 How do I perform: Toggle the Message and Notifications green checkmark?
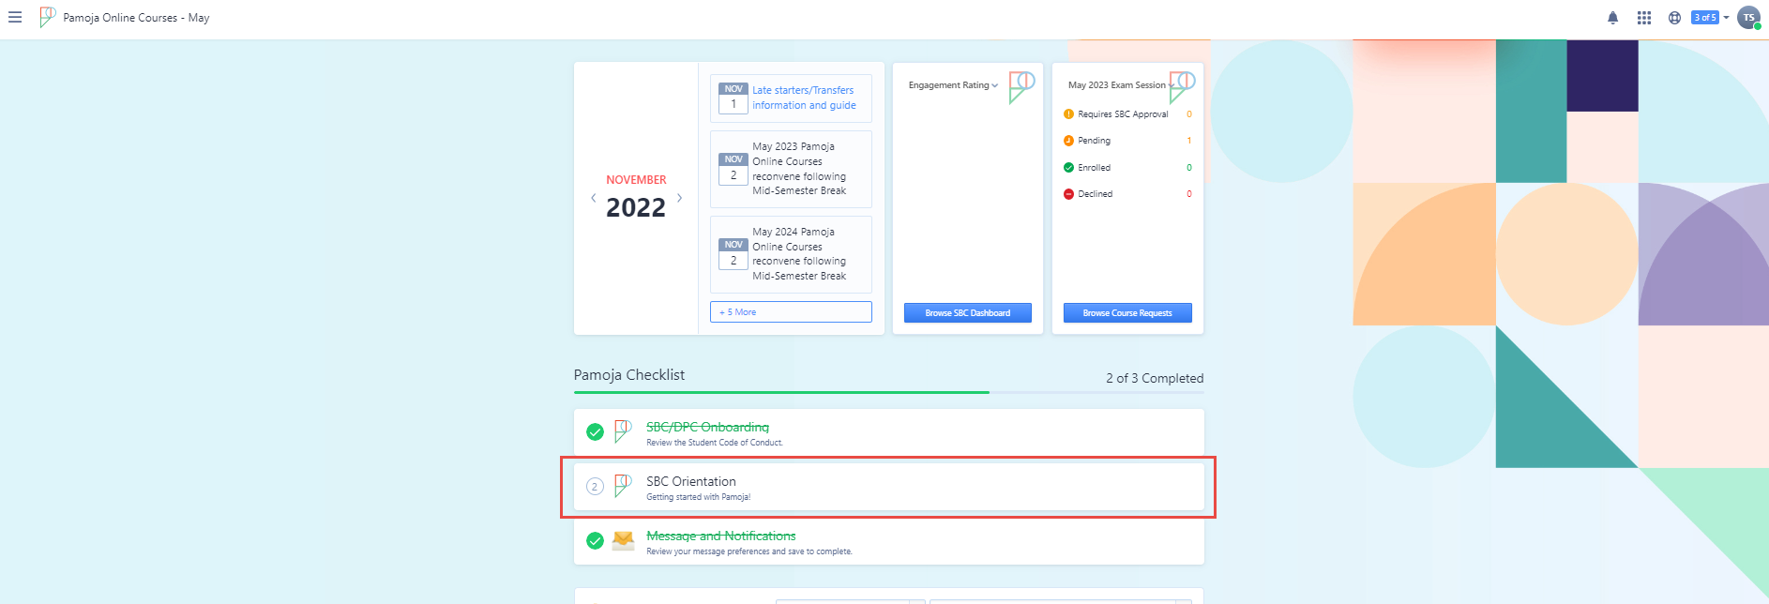coord(595,541)
